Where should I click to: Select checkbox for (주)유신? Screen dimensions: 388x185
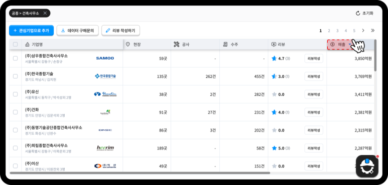(16, 94)
